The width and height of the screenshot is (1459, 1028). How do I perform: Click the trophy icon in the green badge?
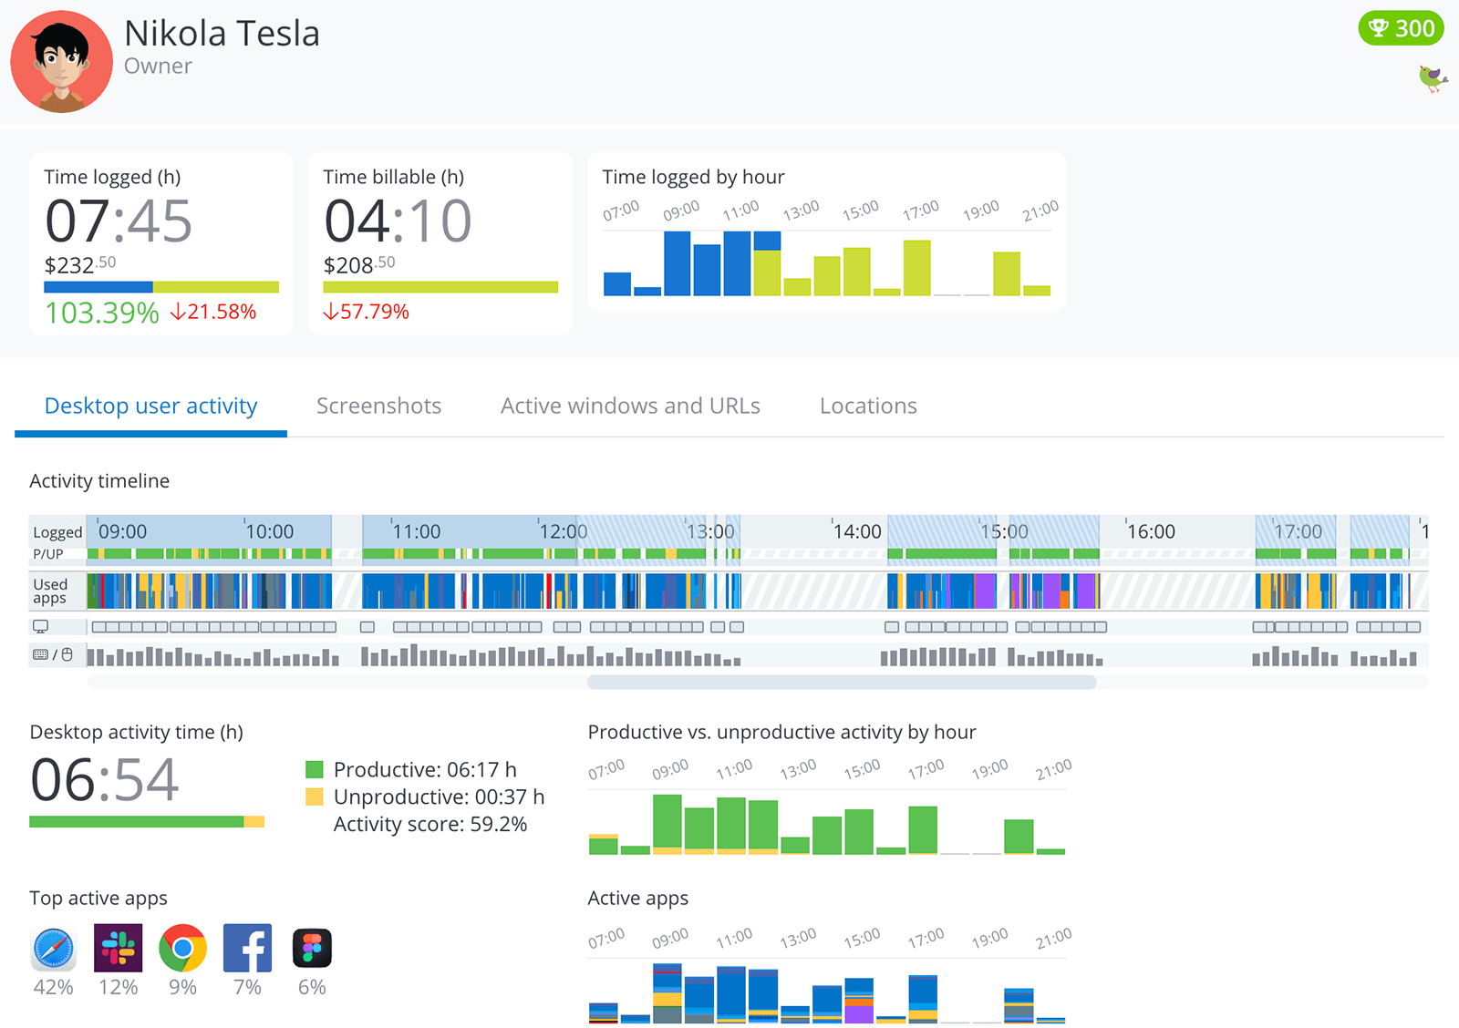click(x=1381, y=28)
